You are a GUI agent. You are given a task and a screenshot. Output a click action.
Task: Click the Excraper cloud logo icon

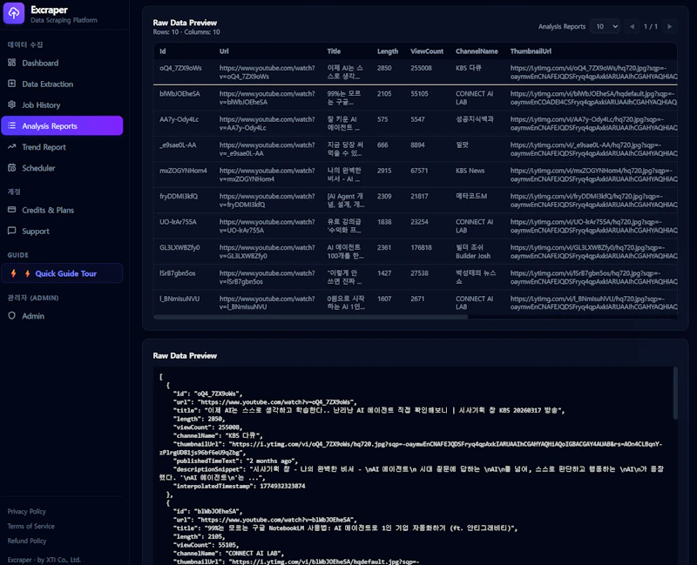click(14, 13)
